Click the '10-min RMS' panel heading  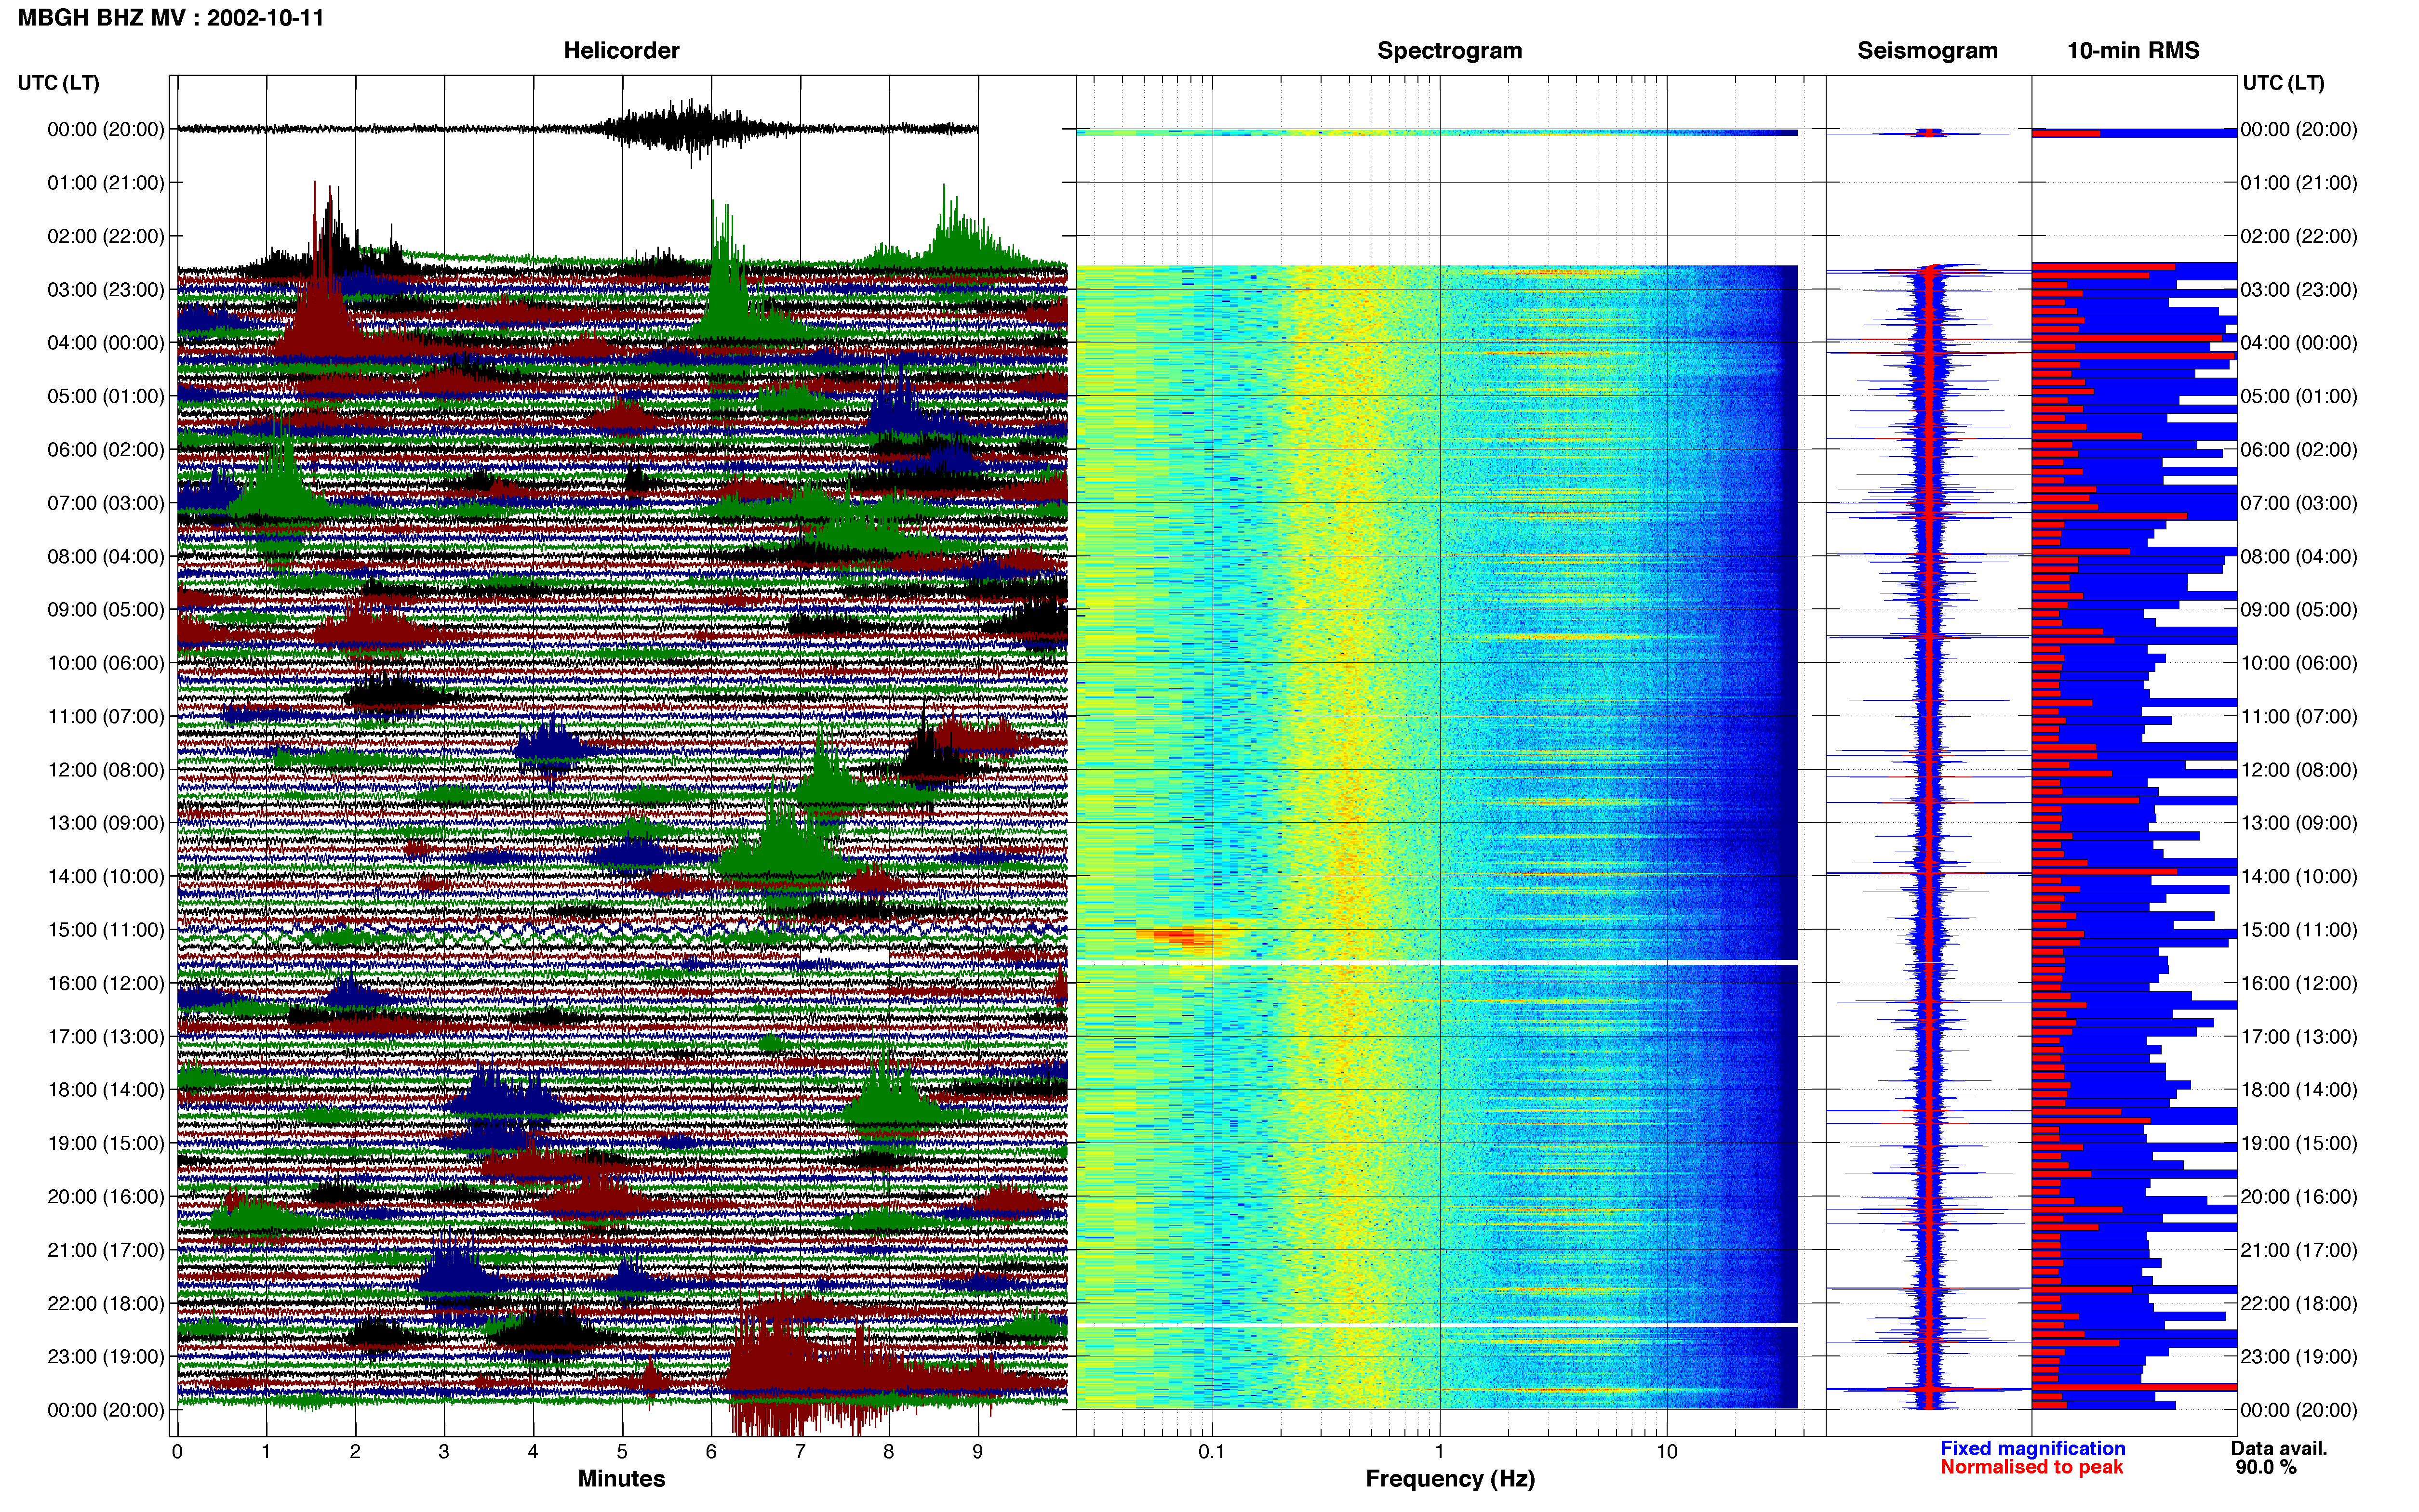(x=2133, y=50)
